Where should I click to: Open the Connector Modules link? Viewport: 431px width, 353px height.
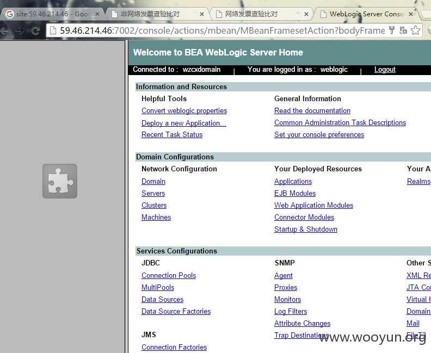point(304,218)
